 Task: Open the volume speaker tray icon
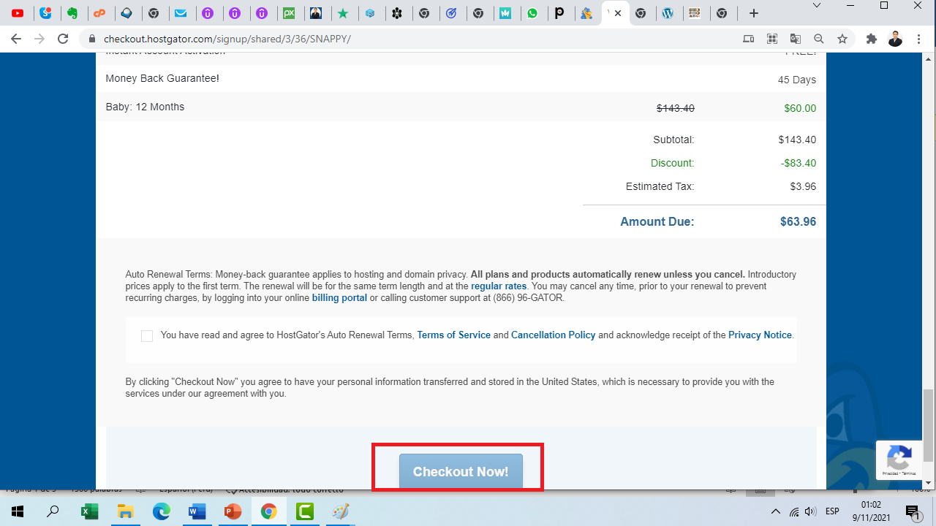point(810,511)
